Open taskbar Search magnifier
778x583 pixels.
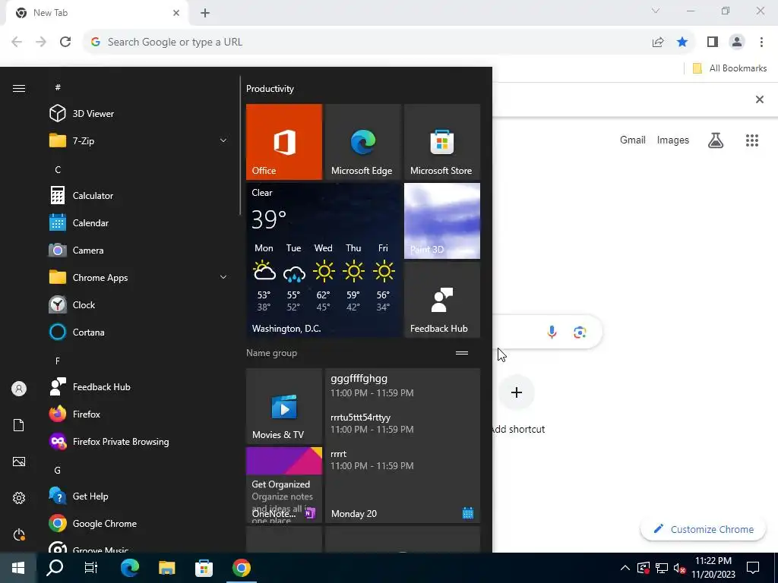click(55, 568)
